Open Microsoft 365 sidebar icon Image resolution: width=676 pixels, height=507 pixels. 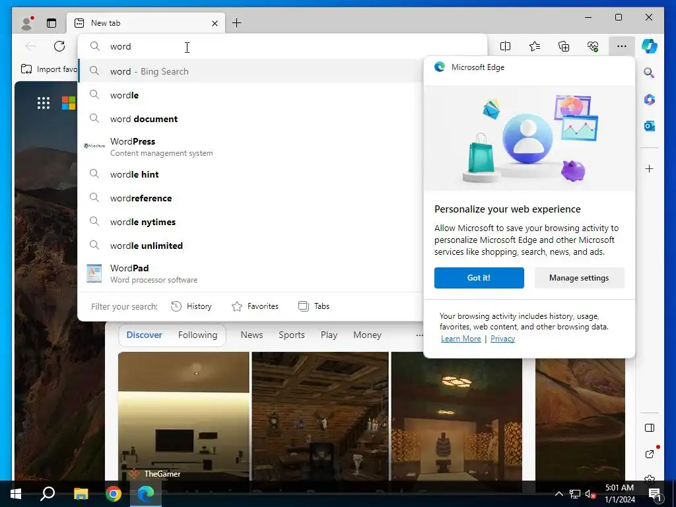click(x=650, y=100)
